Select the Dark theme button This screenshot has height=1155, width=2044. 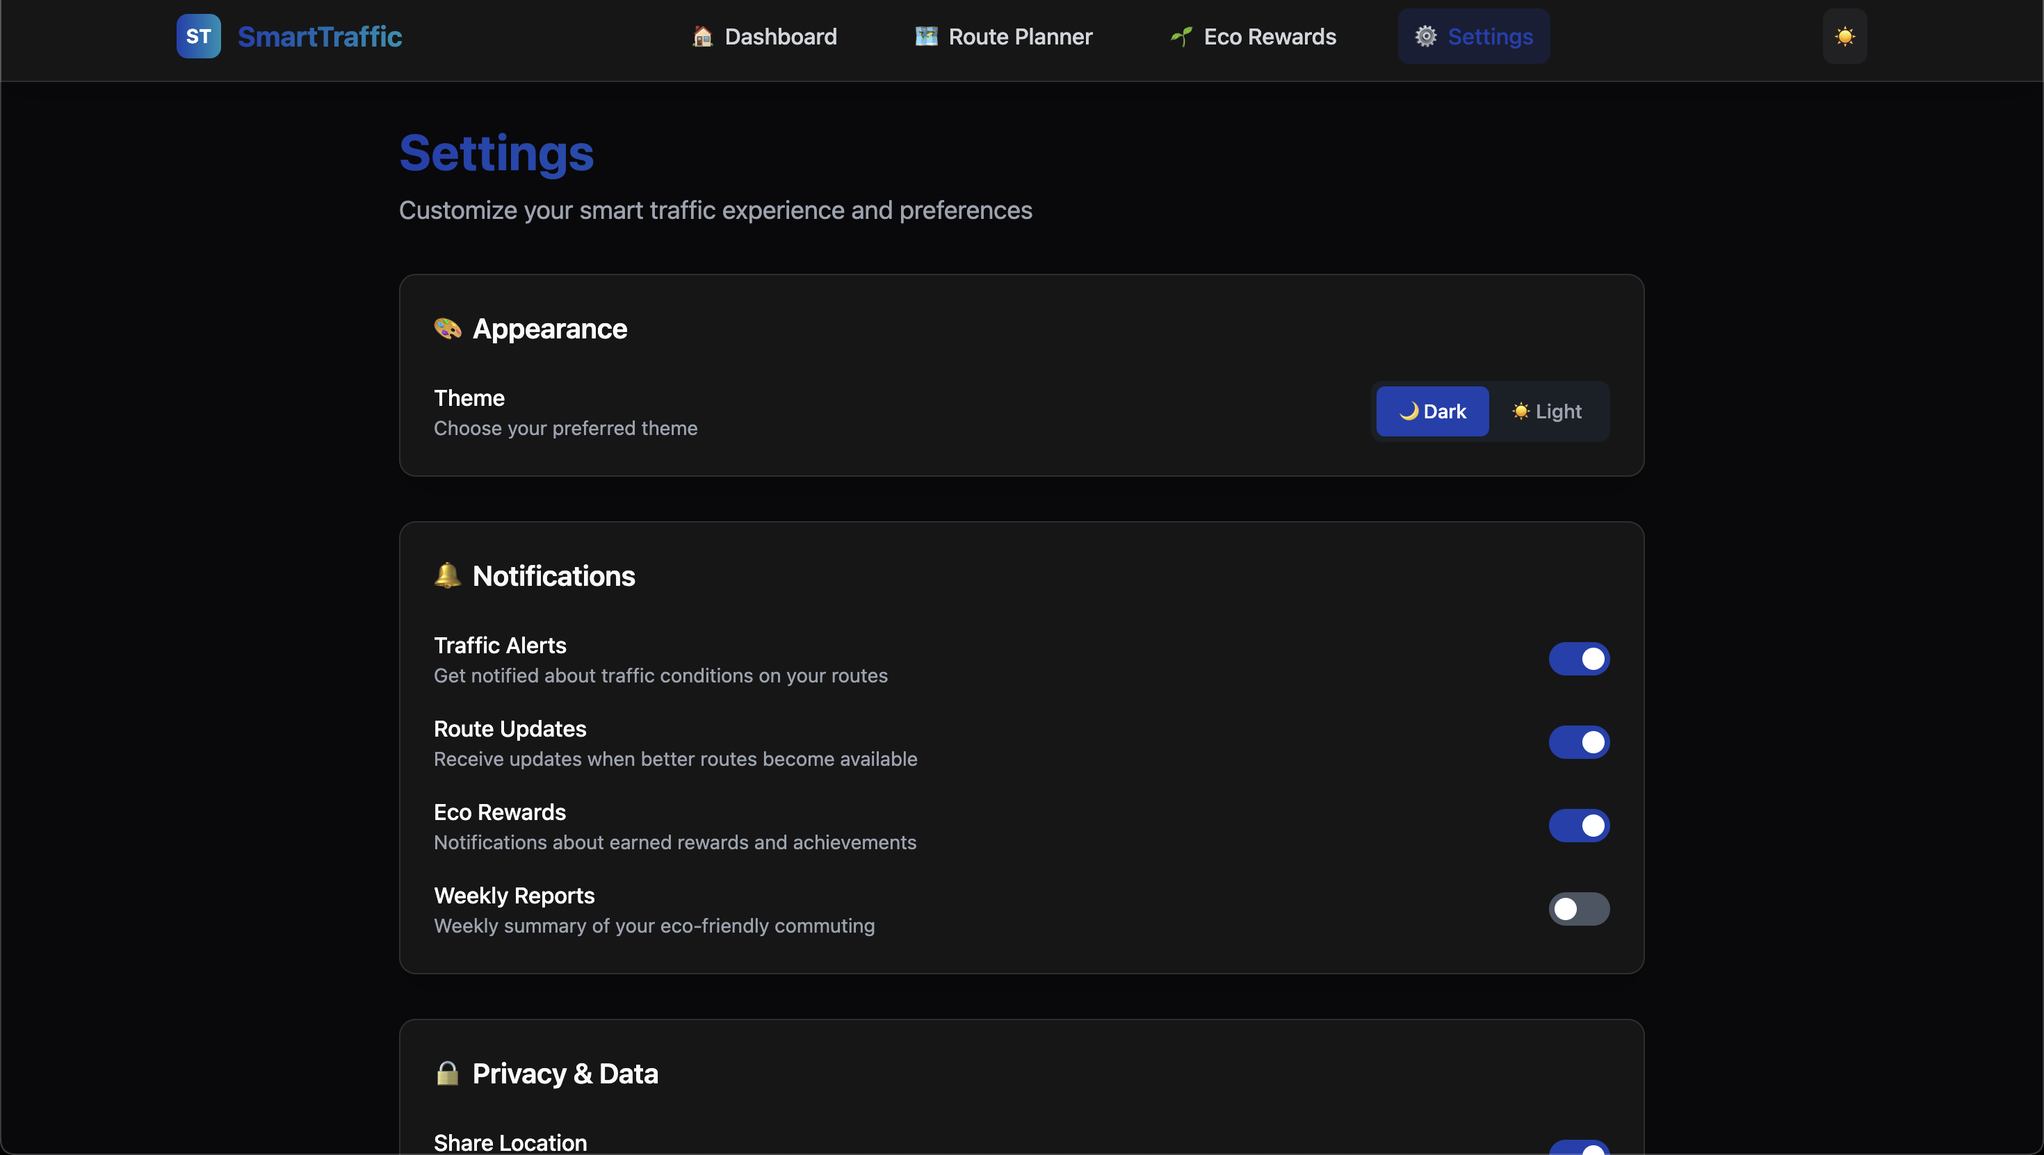coord(1432,411)
